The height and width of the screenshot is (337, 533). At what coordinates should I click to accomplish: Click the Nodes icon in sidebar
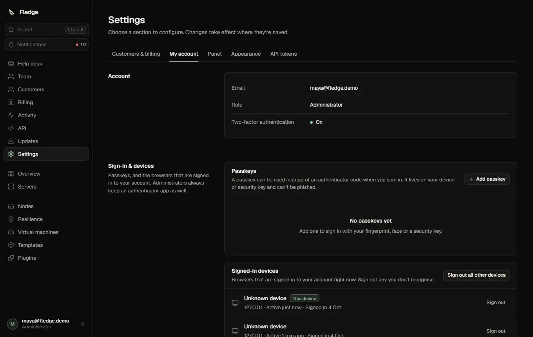pos(11,206)
